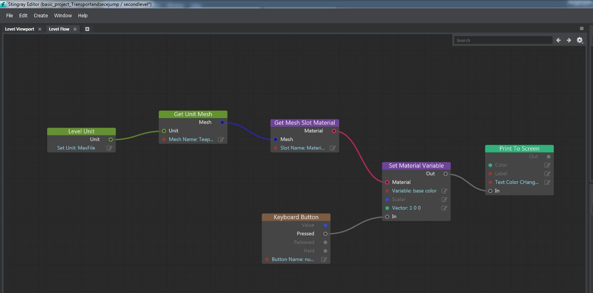Click the Scalar blue input port

click(x=387, y=199)
